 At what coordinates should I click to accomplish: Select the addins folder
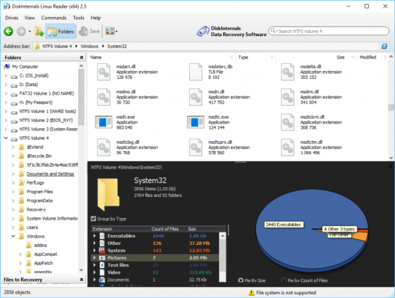(40, 245)
